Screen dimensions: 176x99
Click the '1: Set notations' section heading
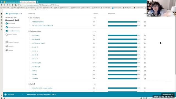(34, 18)
